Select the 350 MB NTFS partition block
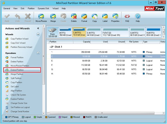Screen dimensions: 167x124 [x=65, y=32]
